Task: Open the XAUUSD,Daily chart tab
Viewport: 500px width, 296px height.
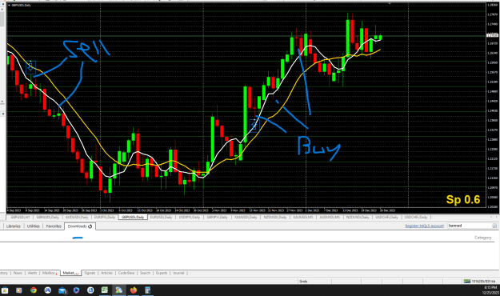Action: (246, 218)
